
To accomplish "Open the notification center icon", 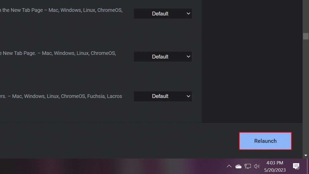I will pyautogui.click(x=296, y=166).
